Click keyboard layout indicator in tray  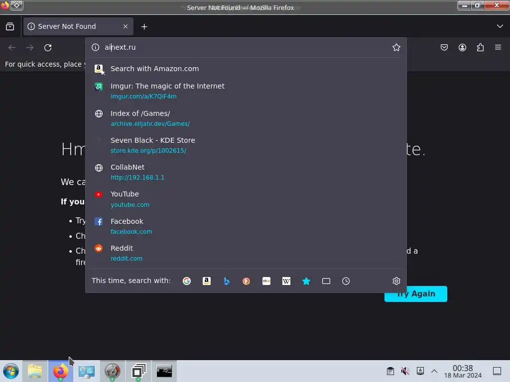tap(420, 371)
